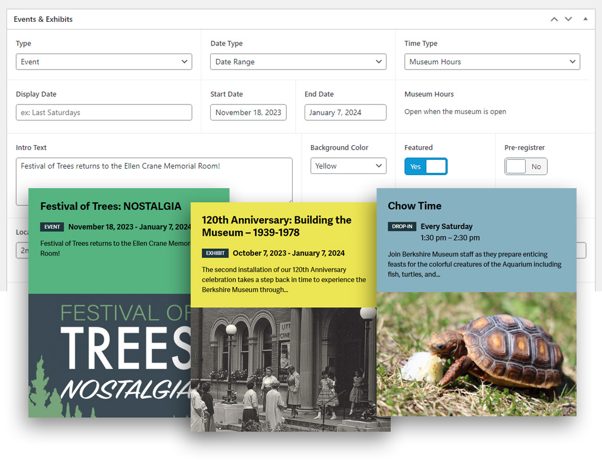Screen dimensions: 602x460
Task: Move the Events & Exhibits panel down
Action: (568, 19)
